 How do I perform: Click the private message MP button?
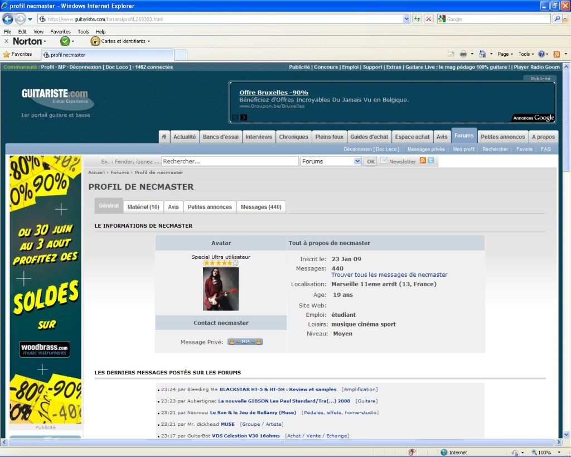(x=245, y=341)
